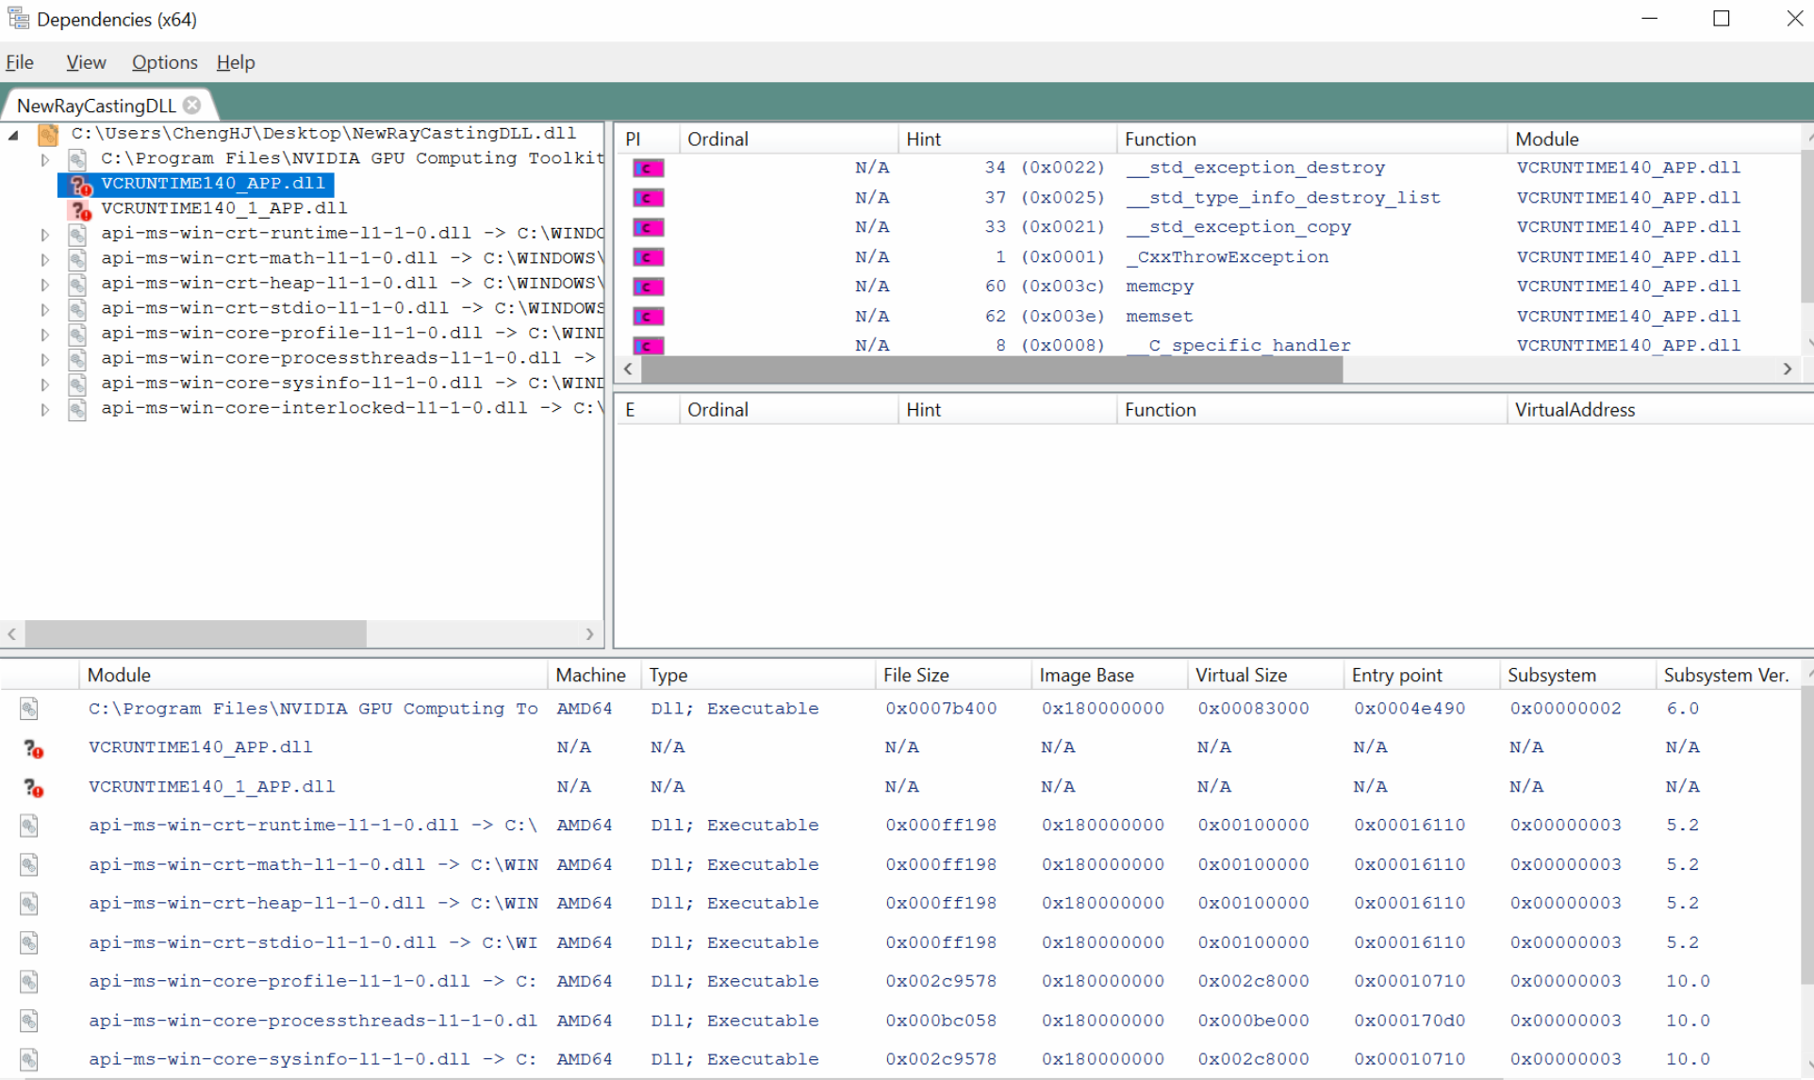Click the error icon for VCRUNTIME140_APP.dll in module list
The height and width of the screenshot is (1080, 1814).
pos(33,748)
